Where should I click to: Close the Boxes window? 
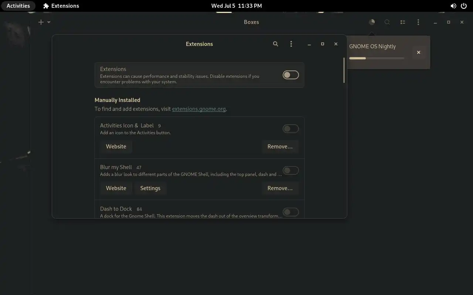click(x=462, y=22)
